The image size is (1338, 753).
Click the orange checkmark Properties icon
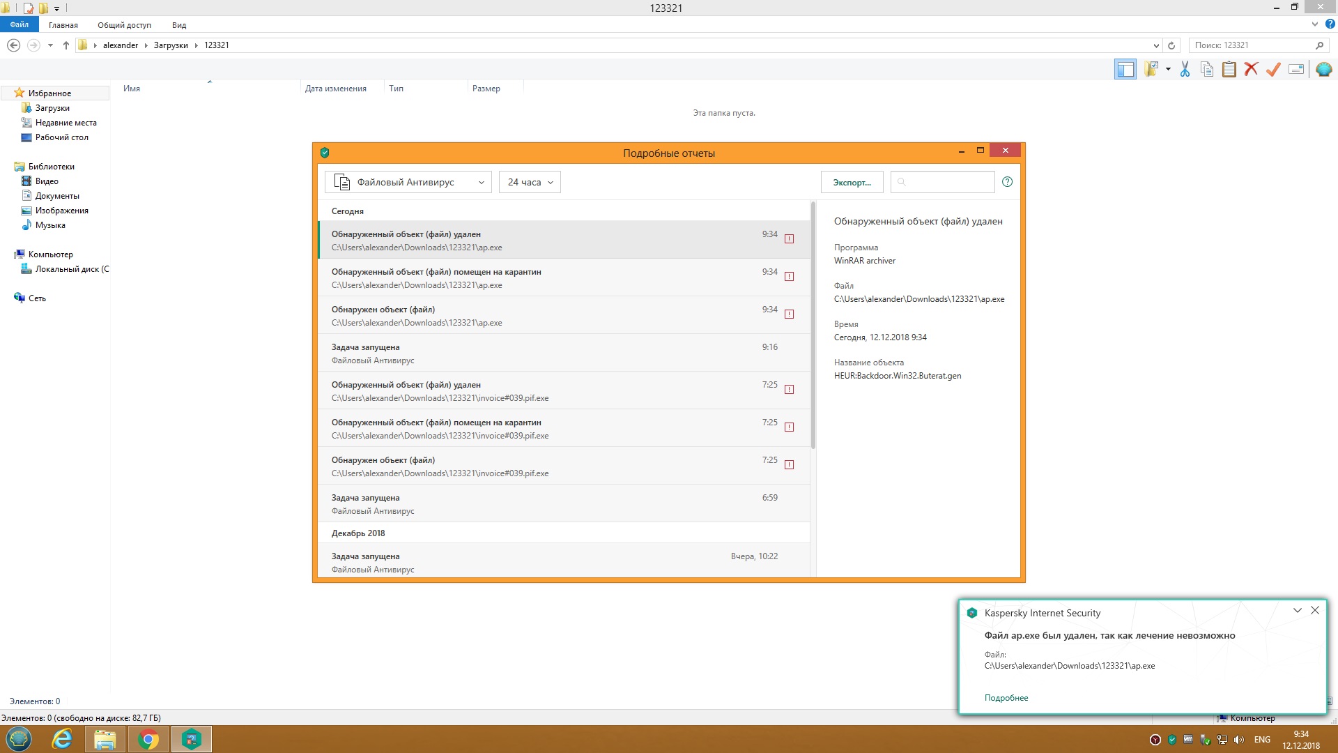[1273, 69]
